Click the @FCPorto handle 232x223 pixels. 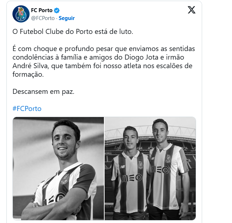point(43,18)
